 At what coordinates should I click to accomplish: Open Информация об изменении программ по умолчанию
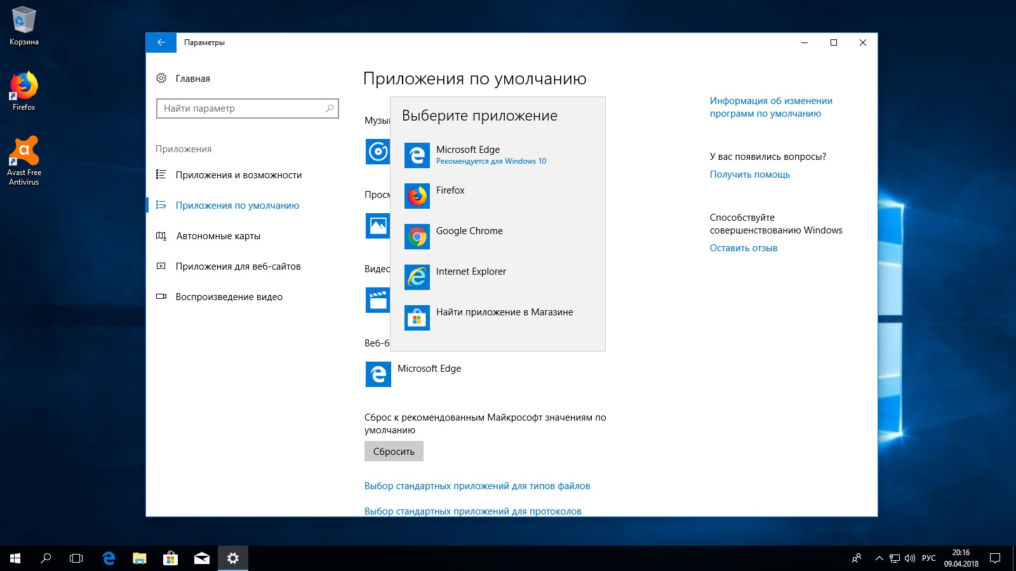tap(771, 107)
